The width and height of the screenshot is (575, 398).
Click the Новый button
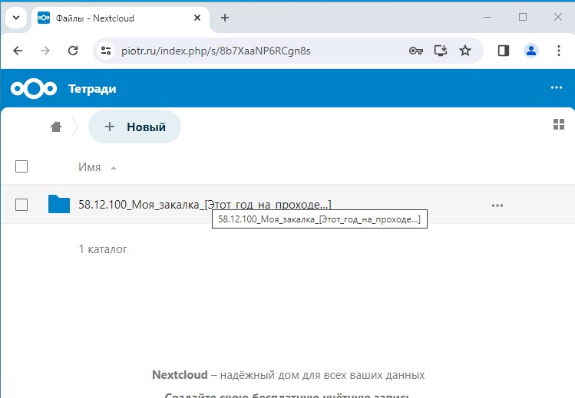tap(135, 127)
